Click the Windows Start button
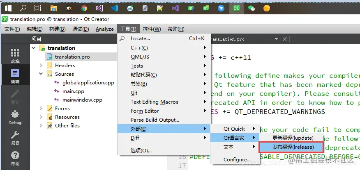 tap(8, 9)
